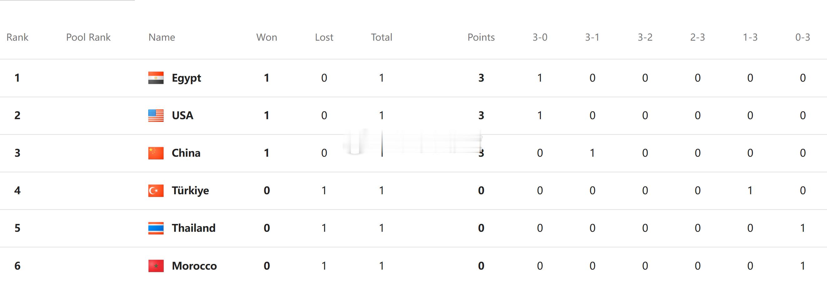Image resolution: width=827 pixels, height=284 pixels.
Task: Click the Total column header
Action: [x=381, y=37]
